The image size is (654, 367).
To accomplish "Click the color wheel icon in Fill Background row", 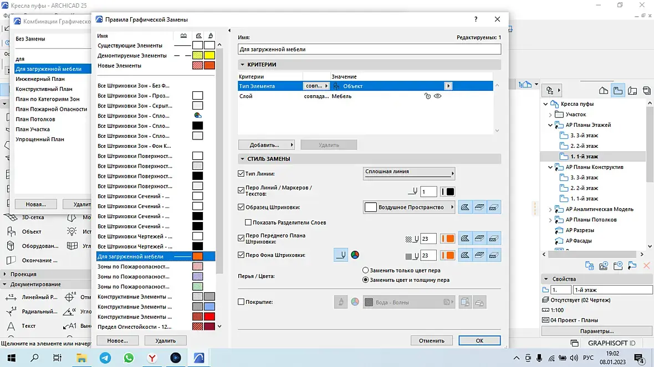I will click(x=355, y=255).
